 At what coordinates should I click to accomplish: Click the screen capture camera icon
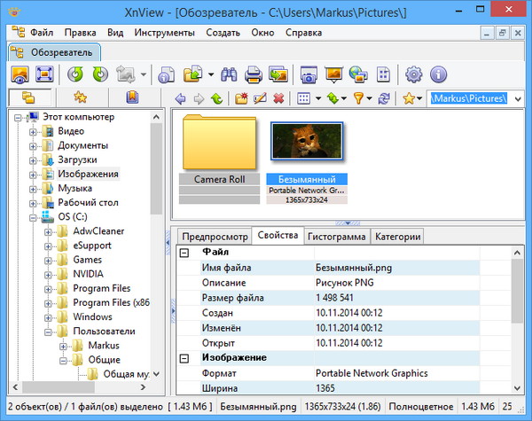(309, 74)
